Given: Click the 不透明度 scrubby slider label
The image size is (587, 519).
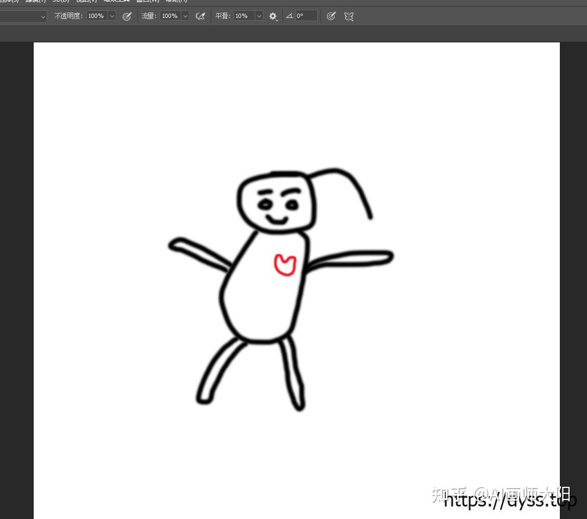Looking at the screenshot, I should tap(68, 16).
